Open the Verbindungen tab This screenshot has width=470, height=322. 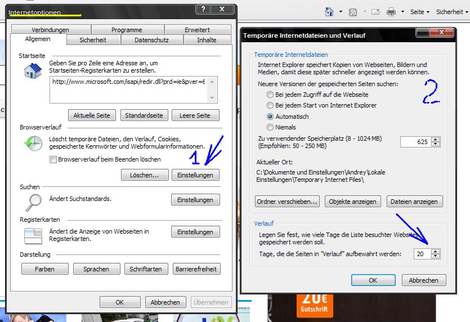click(x=50, y=30)
